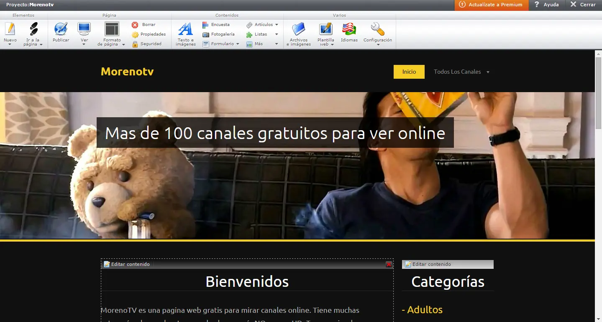This screenshot has width=602, height=322.
Task: Click the Borrar red X icon
Action: [135, 25]
